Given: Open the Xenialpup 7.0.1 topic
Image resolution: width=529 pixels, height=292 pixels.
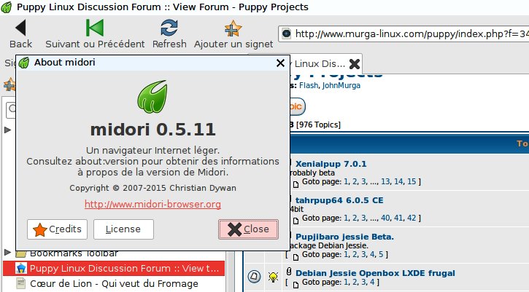Looking at the screenshot, I should coord(331,164).
